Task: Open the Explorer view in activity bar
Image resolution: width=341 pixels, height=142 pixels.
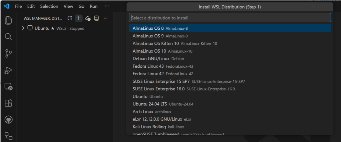Action: (8, 21)
